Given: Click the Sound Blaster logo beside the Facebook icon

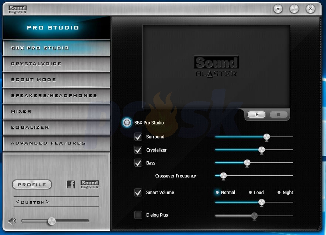Looking at the screenshot, I should 89,184.
